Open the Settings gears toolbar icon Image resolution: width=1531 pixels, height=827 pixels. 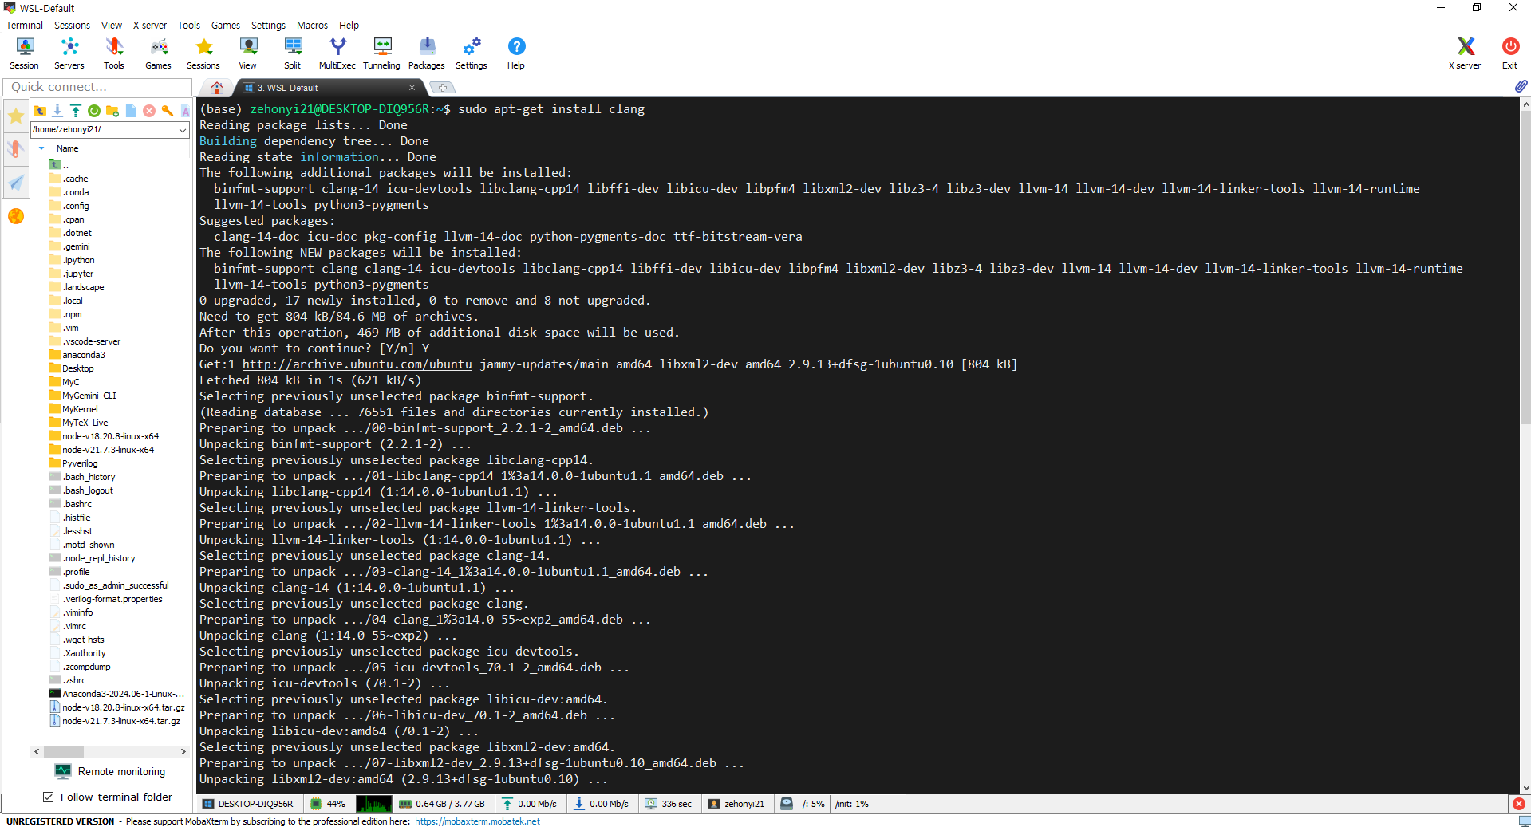tap(472, 53)
